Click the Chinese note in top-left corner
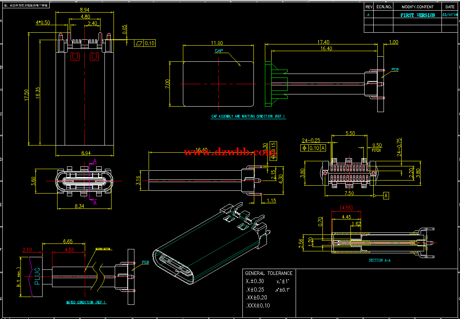This screenshot has height=319, width=460. coord(26,6)
